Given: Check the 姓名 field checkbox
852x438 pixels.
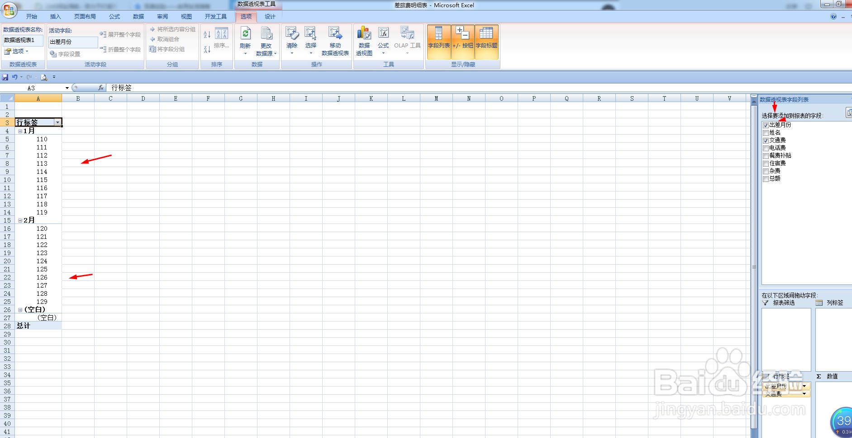Looking at the screenshot, I should click(x=766, y=133).
